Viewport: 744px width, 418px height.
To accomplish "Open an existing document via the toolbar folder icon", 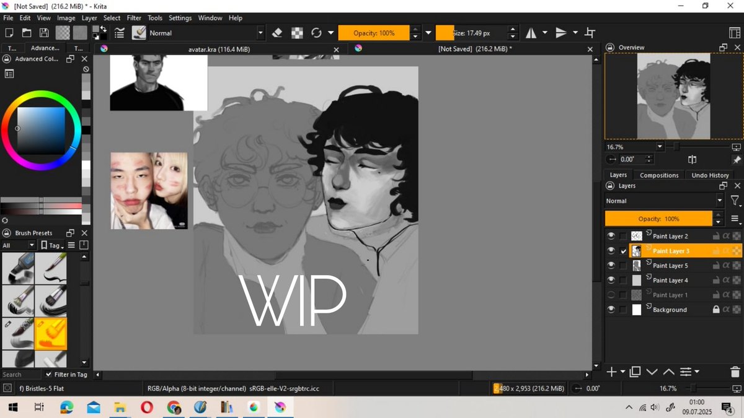I will [x=27, y=33].
